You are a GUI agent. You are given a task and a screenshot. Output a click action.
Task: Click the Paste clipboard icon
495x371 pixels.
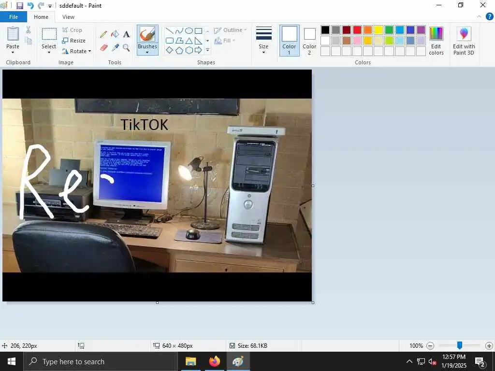point(13,34)
